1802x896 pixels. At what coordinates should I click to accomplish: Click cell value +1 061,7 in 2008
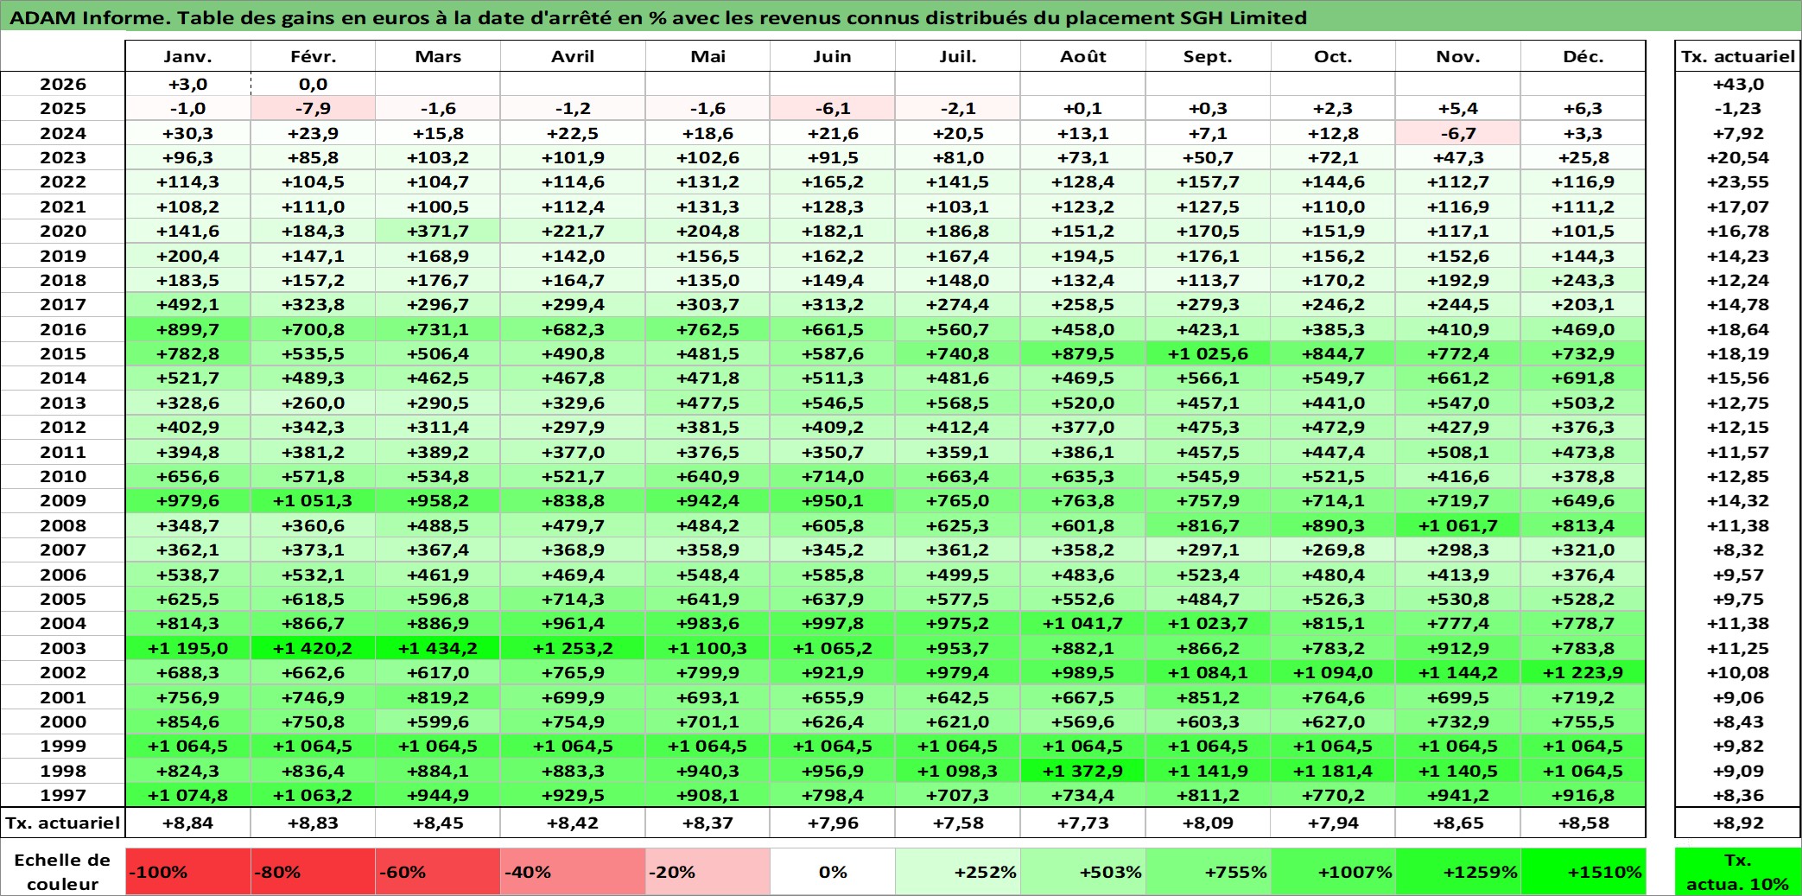pos(1458,525)
